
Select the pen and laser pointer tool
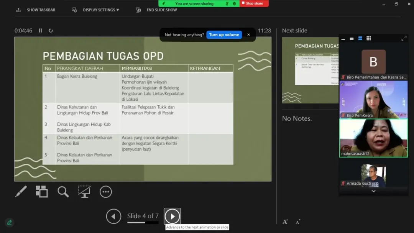click(x=21, y=192)
